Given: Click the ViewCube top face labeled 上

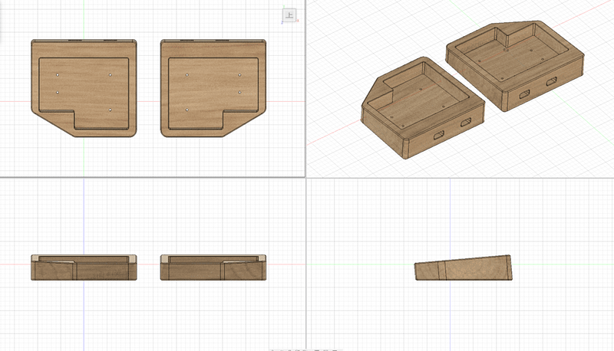Looking at the screenshot, I should tap(289, 15).
